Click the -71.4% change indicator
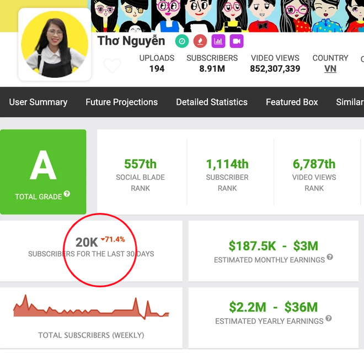364x353 pixels. (x=113, y=239)
